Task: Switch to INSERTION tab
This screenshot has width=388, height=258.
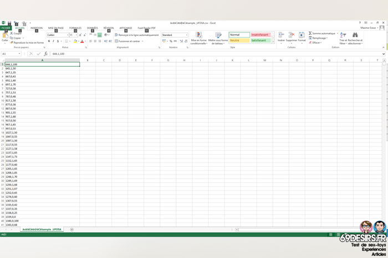Action: [37, 28]
